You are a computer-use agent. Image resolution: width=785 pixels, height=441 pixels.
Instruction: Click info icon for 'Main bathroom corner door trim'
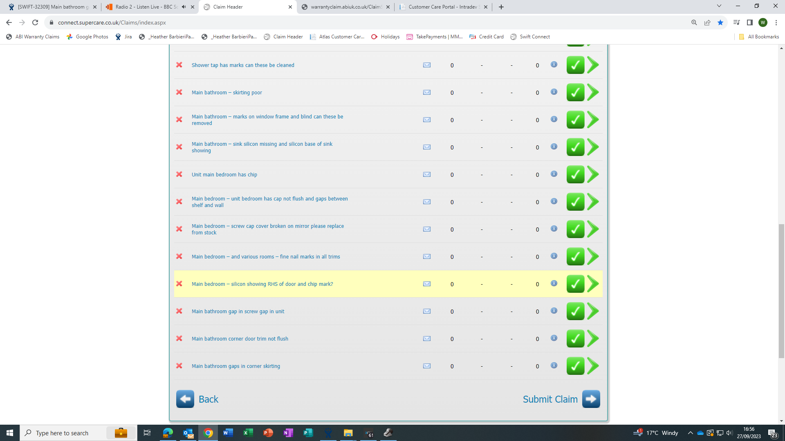[554, 338]
